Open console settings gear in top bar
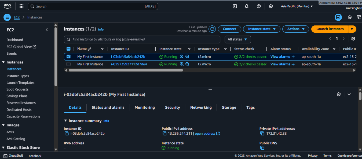The image size is (362, 159). [271, 6]
